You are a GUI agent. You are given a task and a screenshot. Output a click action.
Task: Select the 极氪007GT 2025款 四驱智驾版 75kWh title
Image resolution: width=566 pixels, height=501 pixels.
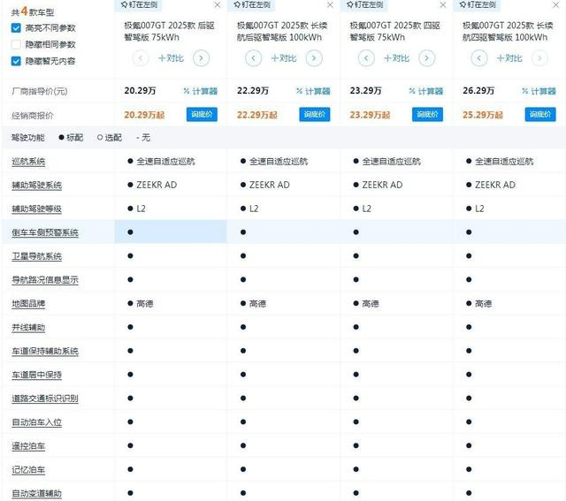[395, 32]
